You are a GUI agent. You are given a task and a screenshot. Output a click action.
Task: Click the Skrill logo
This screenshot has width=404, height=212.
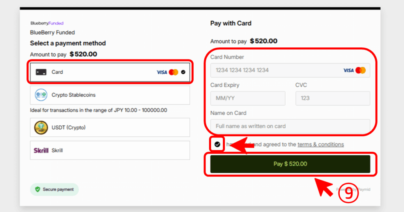coord(41,150)
